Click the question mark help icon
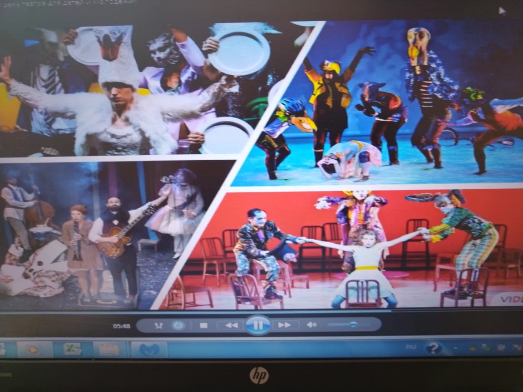Image resolution: width=523 pixels, height=392 pixels. click(434, 348)
